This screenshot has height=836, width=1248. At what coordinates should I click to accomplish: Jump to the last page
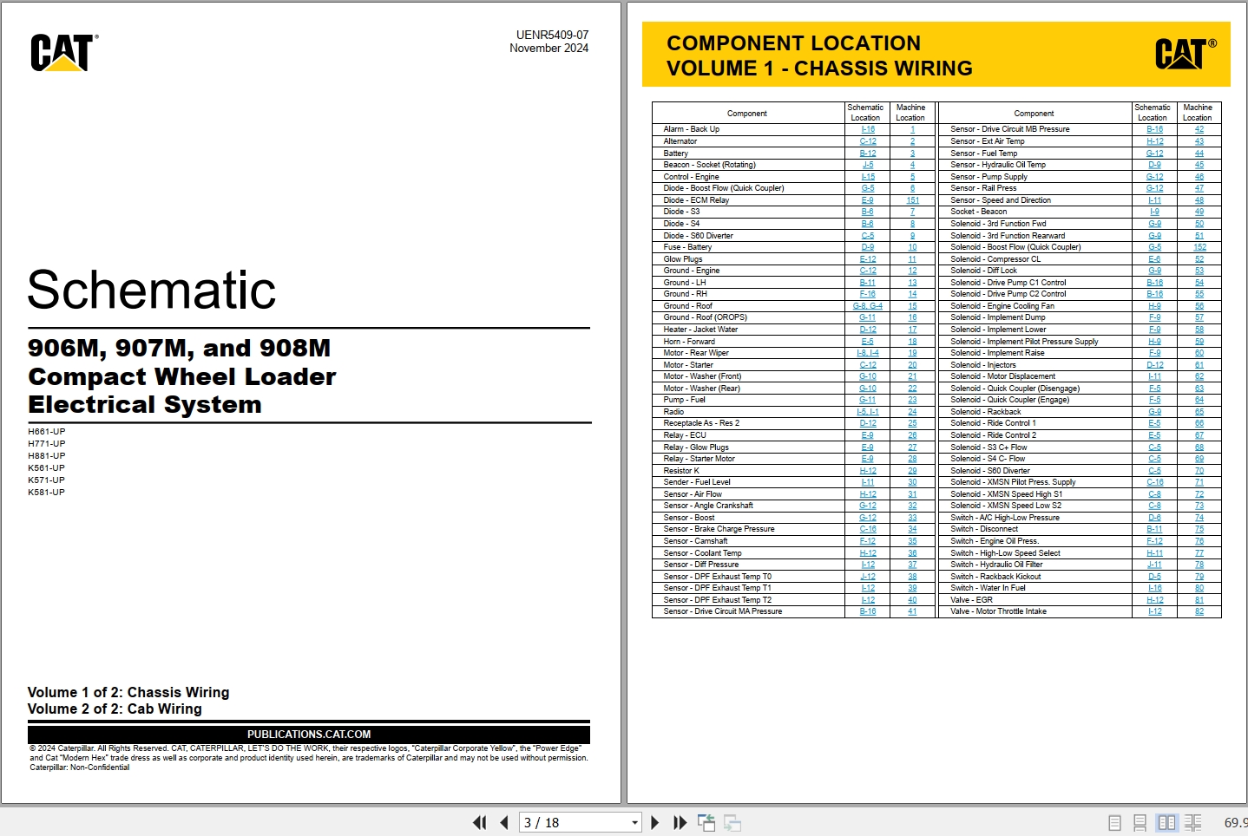pos(680,822)
